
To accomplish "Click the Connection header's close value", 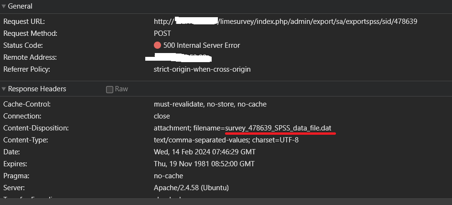I will (x=161, y=116).
